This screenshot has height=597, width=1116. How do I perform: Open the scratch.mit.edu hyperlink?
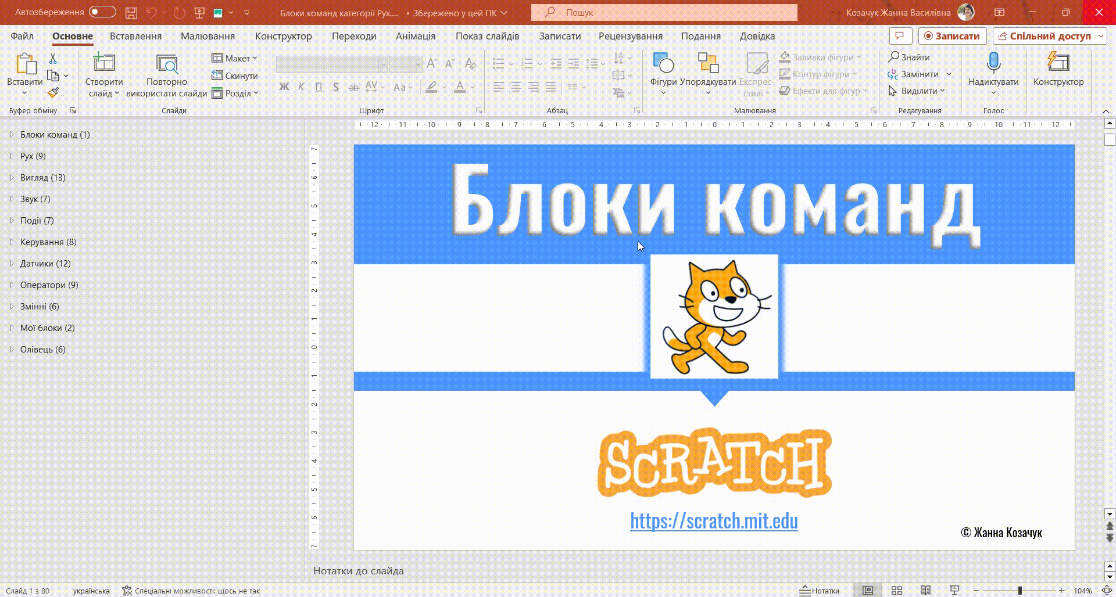[714, 520]
